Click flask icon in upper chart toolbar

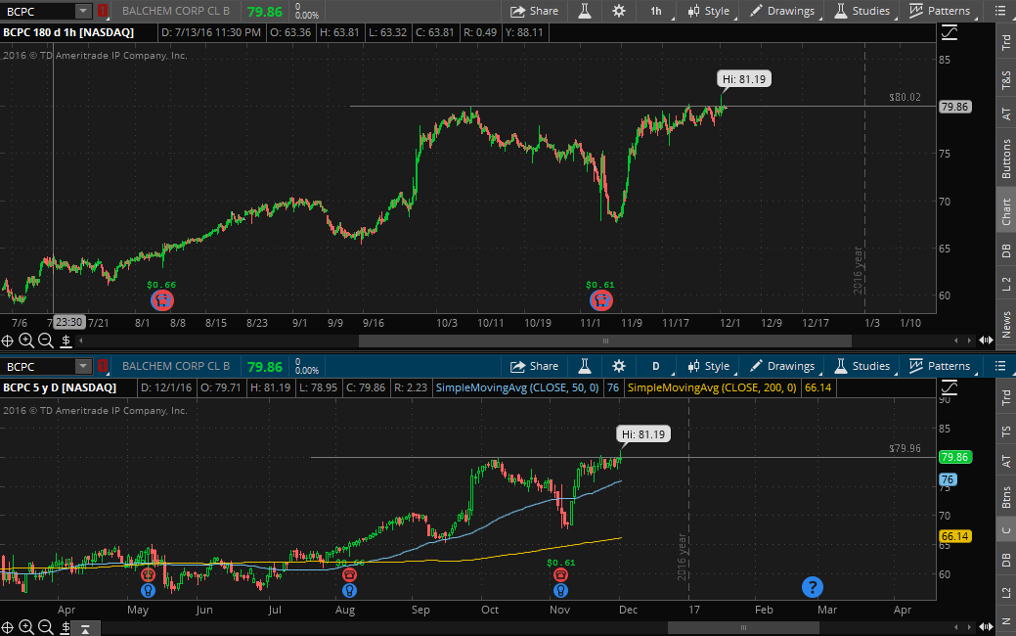pyautogui.click(x=585, y=11)
